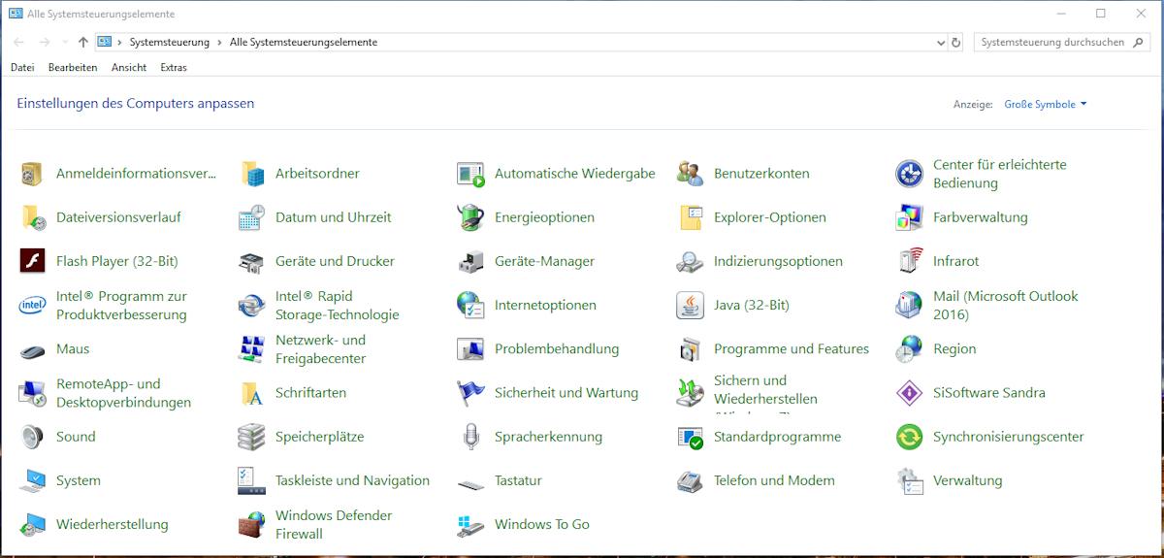This screenshot has width=1164, height=558.
Task: Expand the recent locations dropdown arrow
Action: [x=65, y=43]
